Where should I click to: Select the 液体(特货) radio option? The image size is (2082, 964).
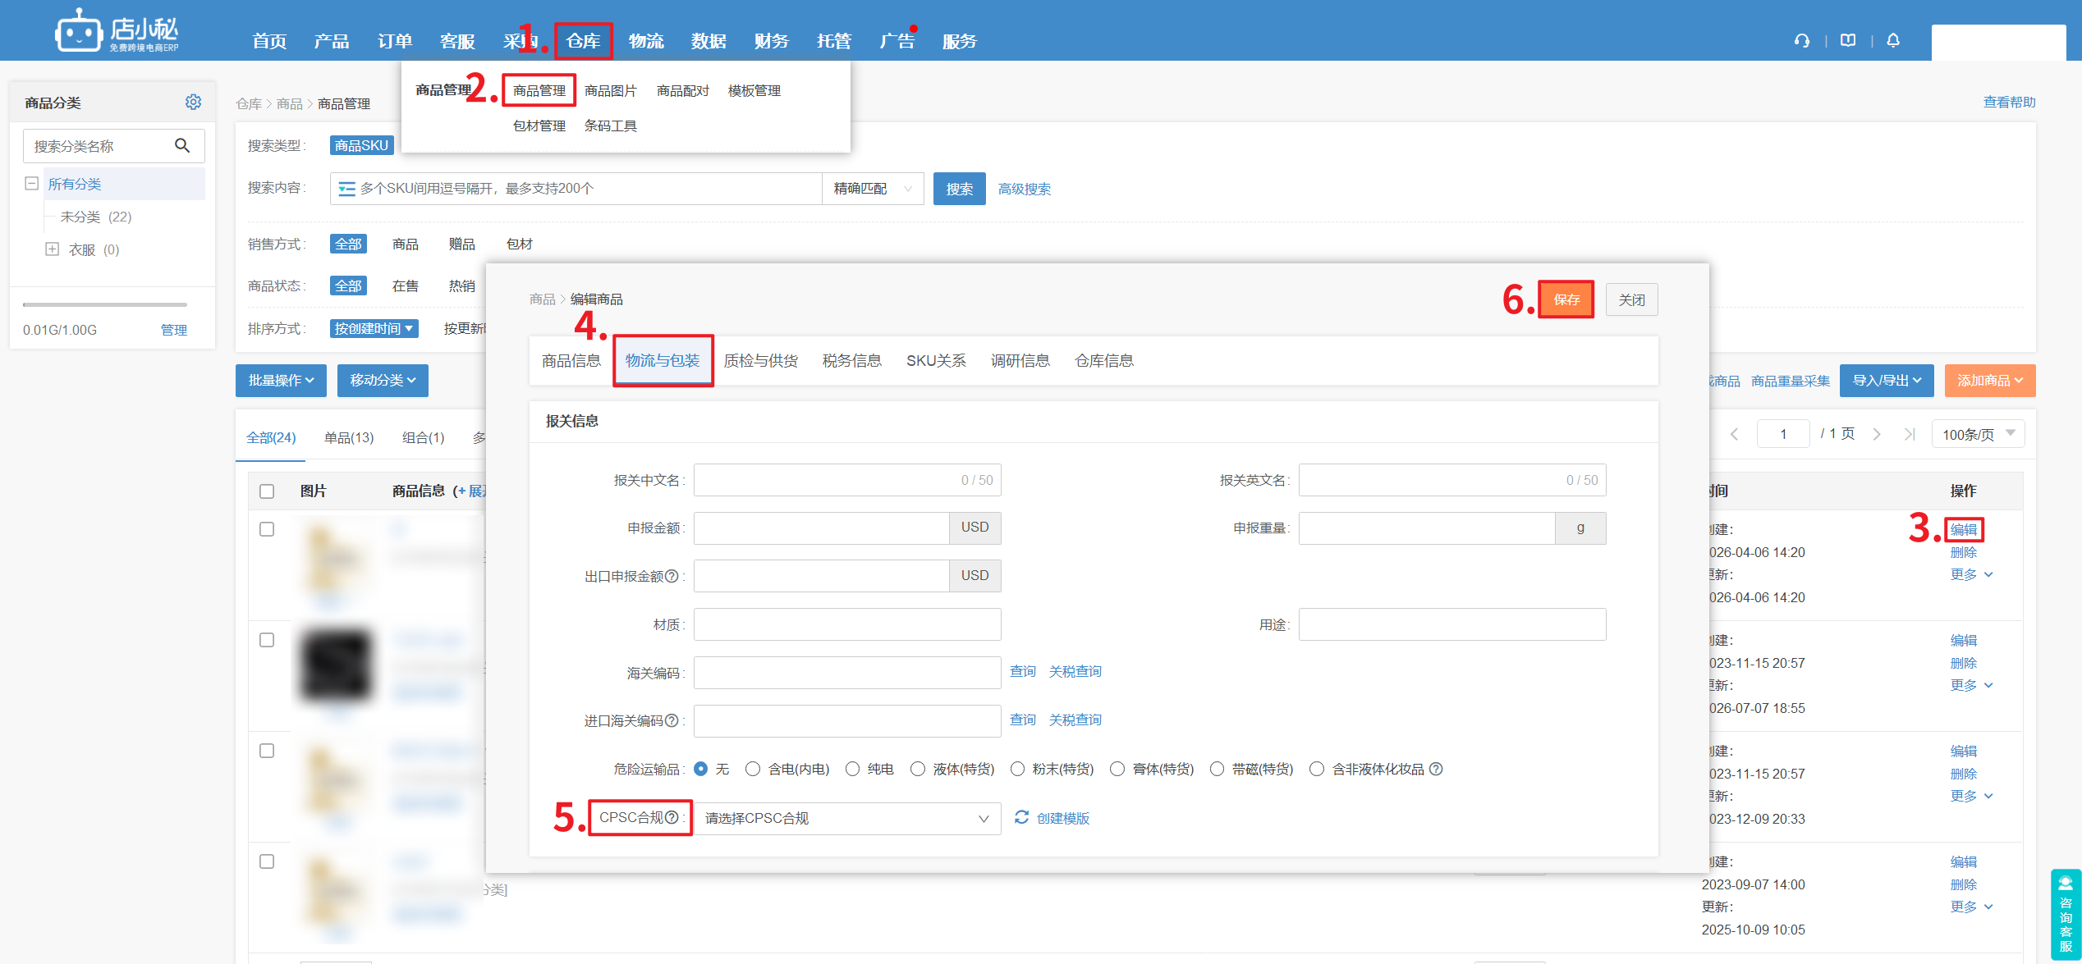click(x=917, y=769)
